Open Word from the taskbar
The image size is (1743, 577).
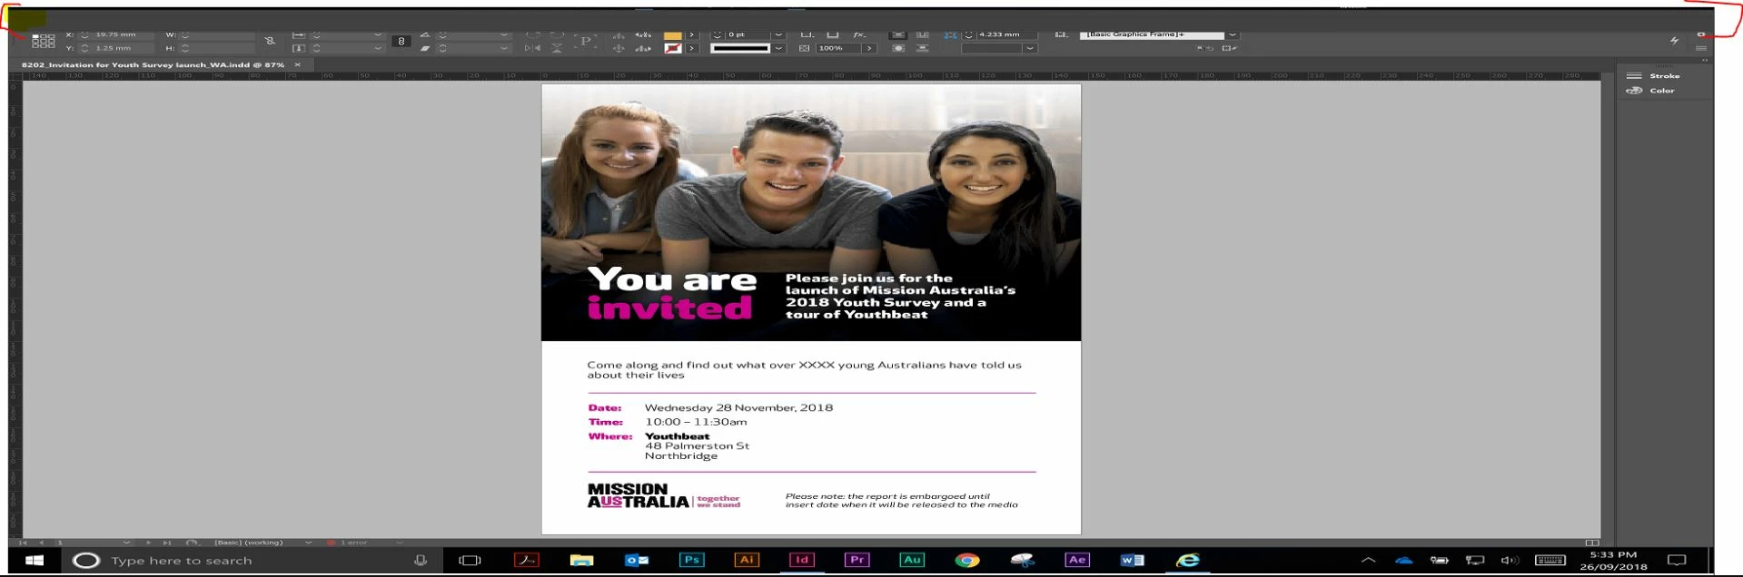point(1132,560)
